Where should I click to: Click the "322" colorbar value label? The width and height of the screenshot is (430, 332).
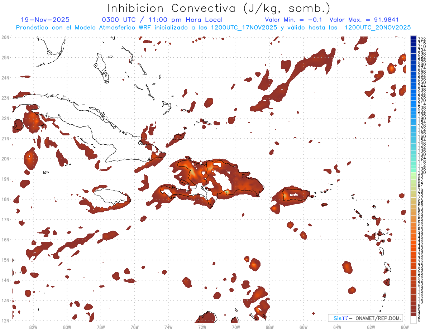click(421, 39)
